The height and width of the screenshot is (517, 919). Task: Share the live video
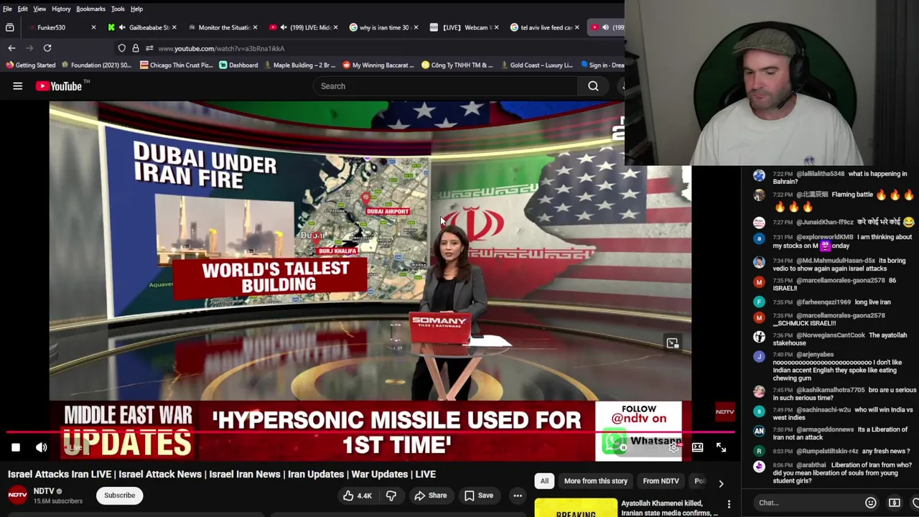pyautogui.click(x=430, y=495)
